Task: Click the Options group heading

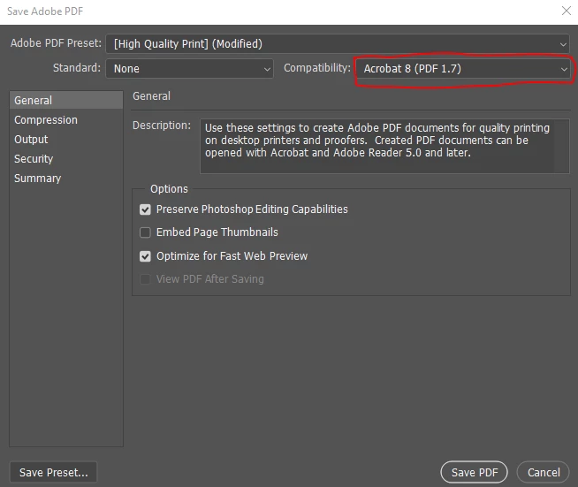Action: (x=169, y=189)
